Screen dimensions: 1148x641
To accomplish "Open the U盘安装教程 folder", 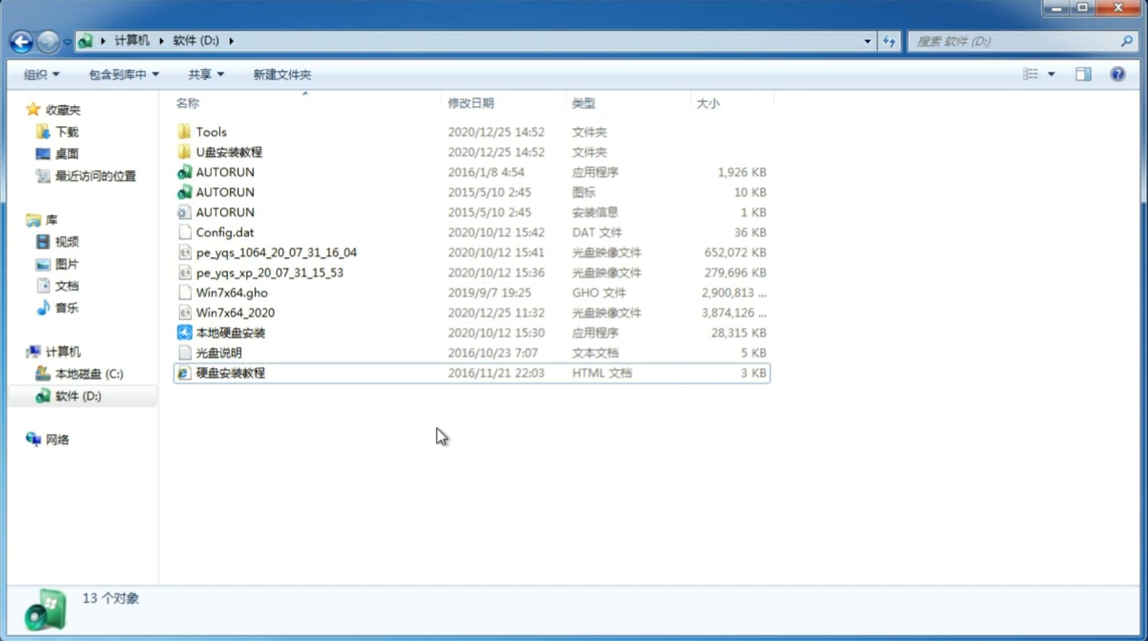I will (x=229, y=151).
